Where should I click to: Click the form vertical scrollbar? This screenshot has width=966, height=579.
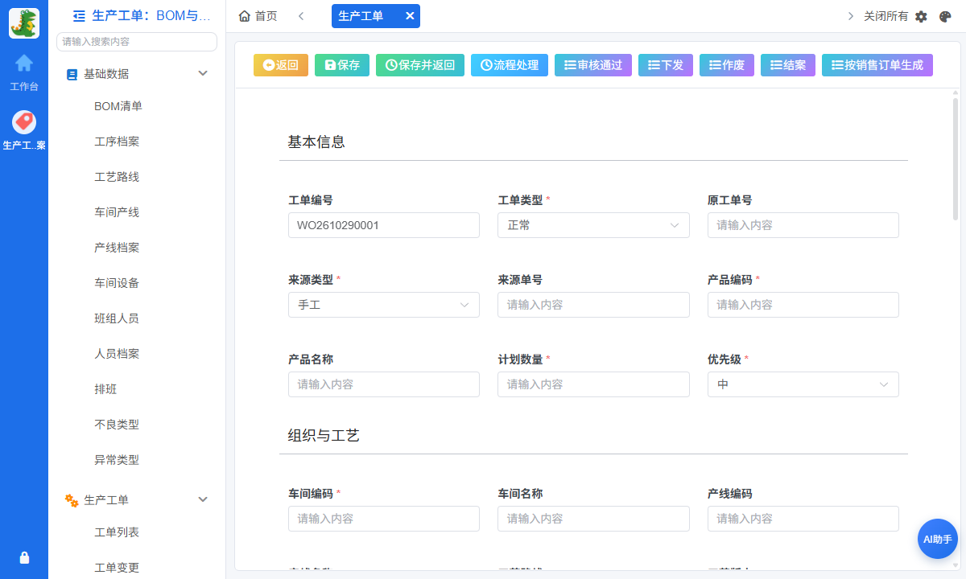956,158
